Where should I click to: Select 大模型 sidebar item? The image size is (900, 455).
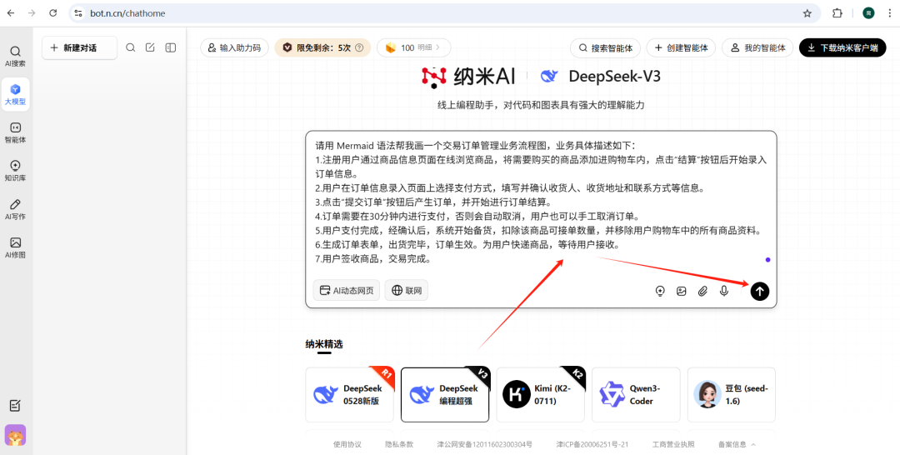pos(16,95)
